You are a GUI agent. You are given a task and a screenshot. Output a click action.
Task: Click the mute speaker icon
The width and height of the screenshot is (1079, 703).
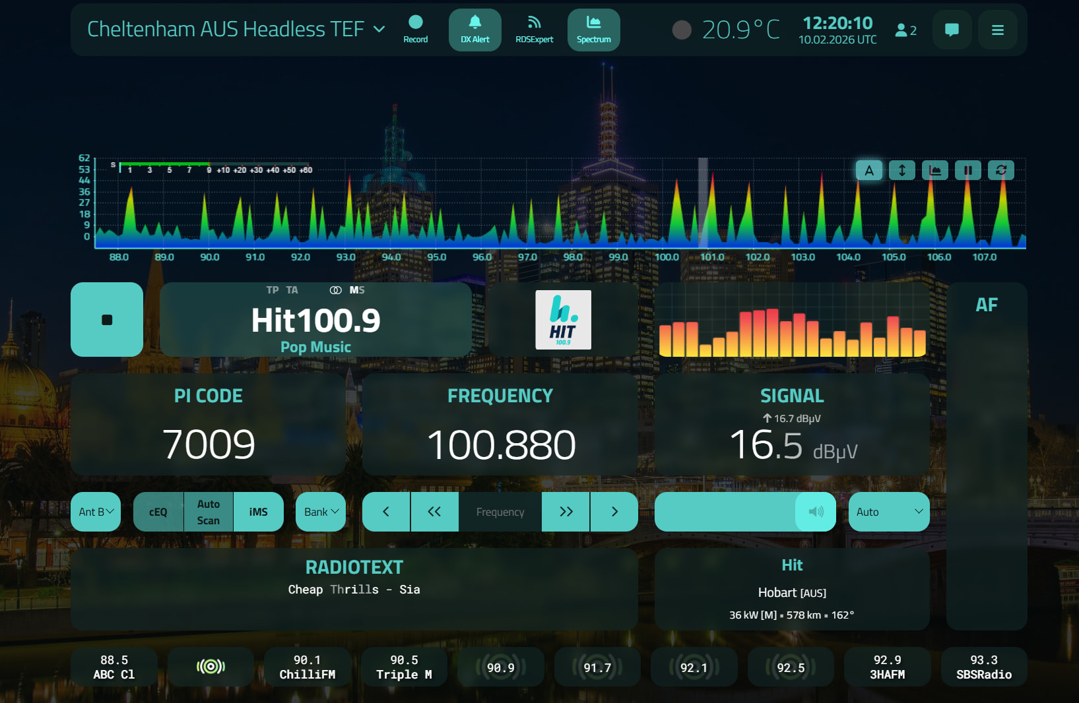816,512
